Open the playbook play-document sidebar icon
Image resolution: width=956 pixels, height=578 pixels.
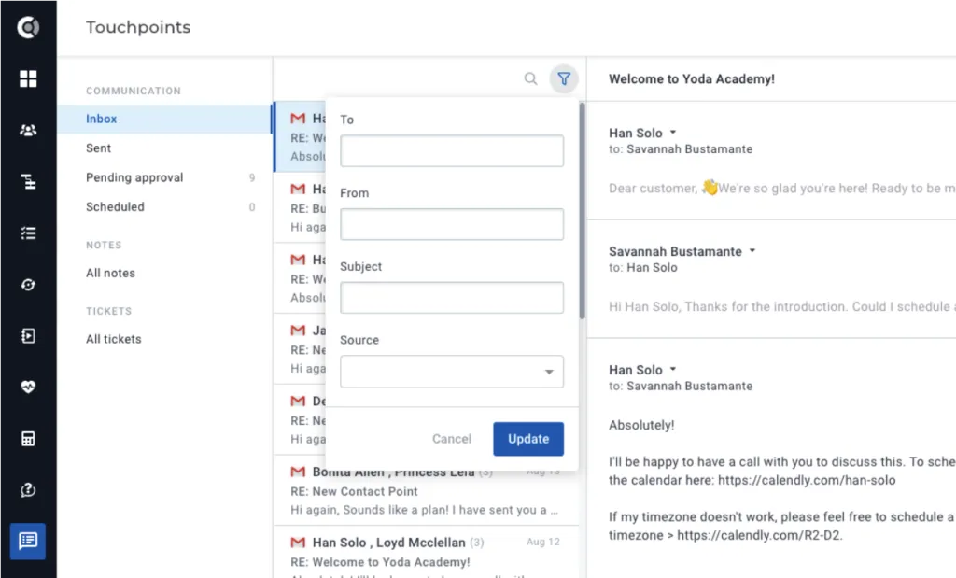pos(28,336)
